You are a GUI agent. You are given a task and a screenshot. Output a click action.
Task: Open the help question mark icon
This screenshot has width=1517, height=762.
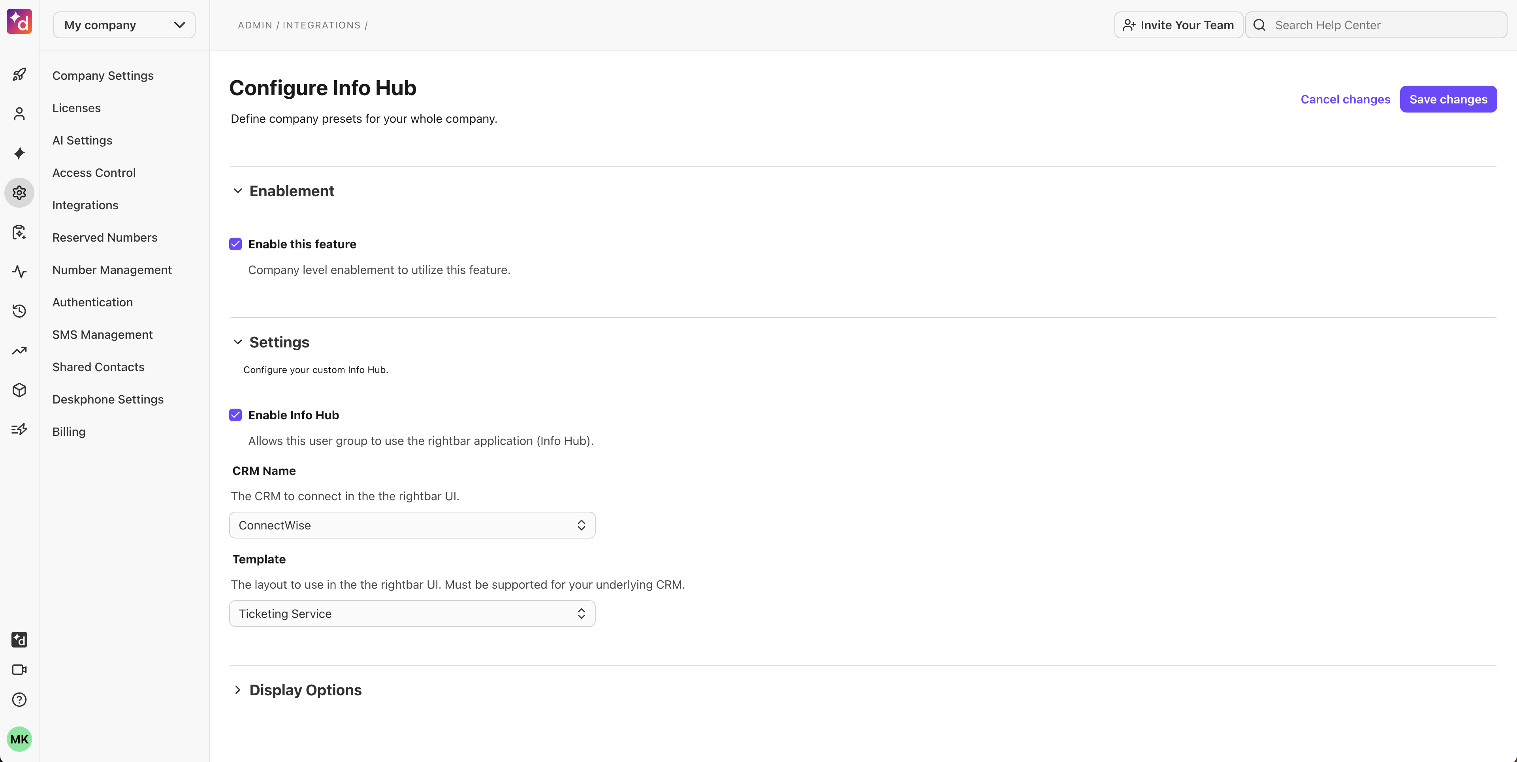pyautogui.click(x=19, y=700)
